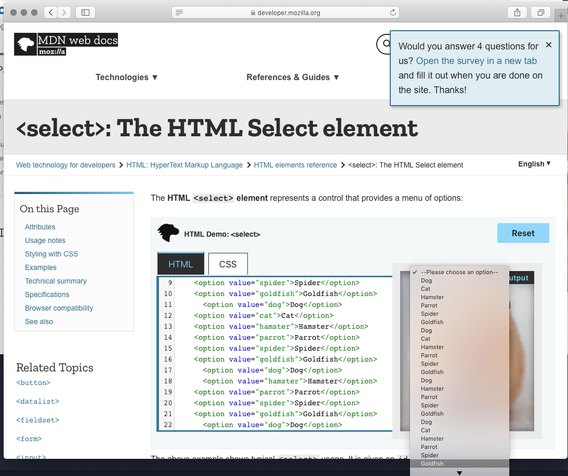Go forward with Safari's forward arrow
This screenshot has width=568, height=476.
(x=64, y=12)
